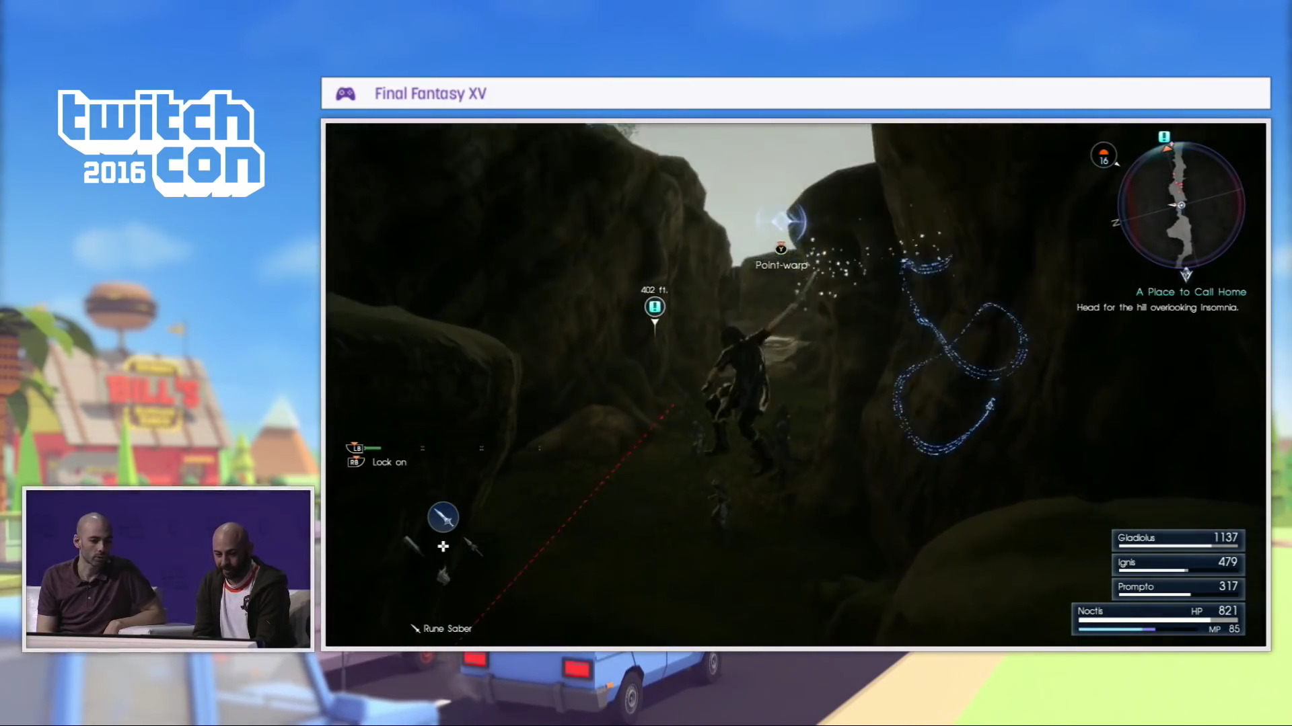Click the Point-warp prompt label
Image resolution: width=1292 pixels, height=726 pixels.
pyautogui.click(x=781, y=265)
